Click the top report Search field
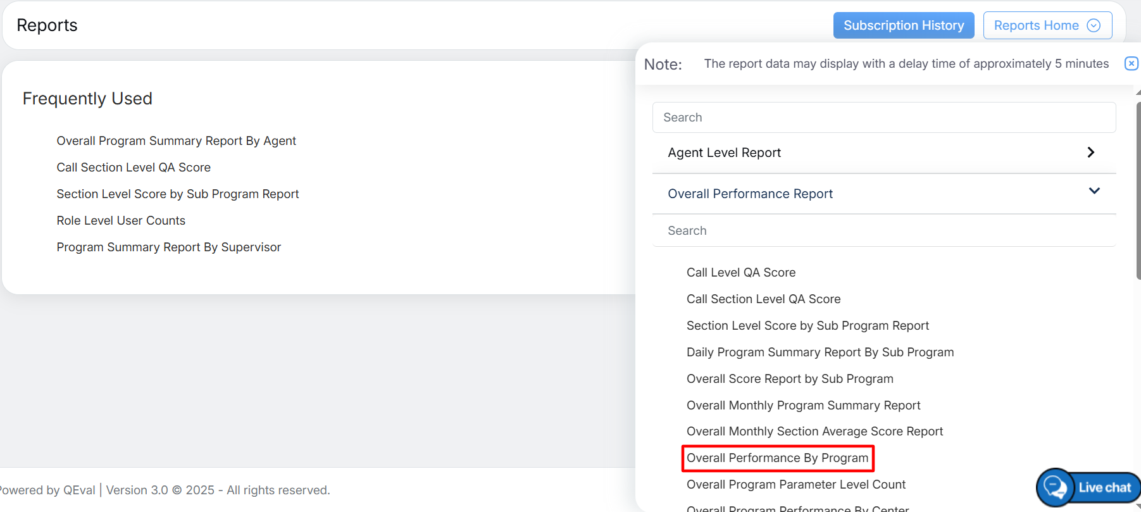Screen dimensions: 1141x512 (883, 118)
